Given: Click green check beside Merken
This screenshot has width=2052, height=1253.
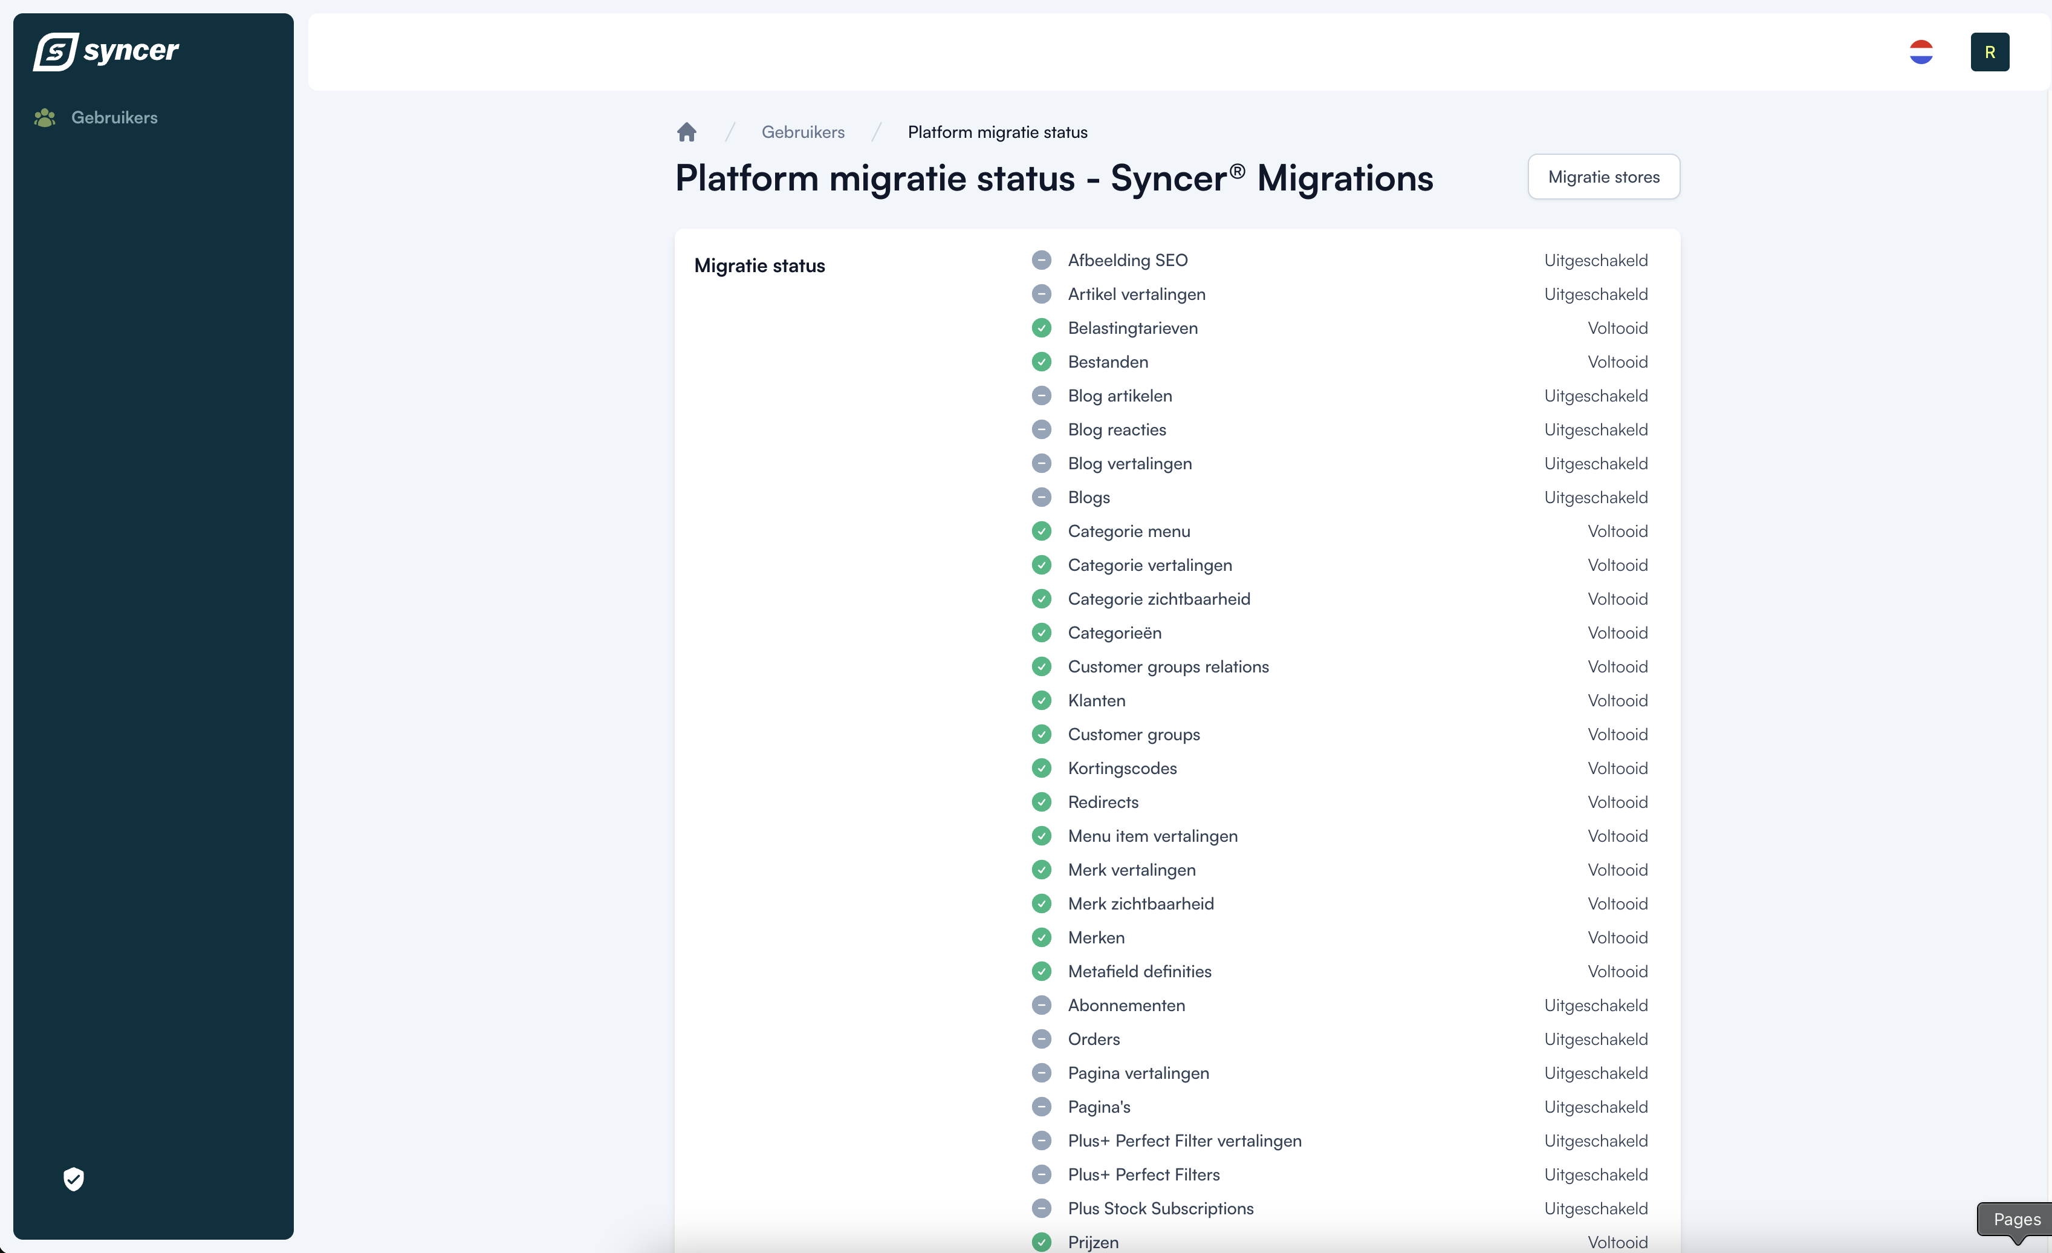Looking at the screenshot, I should [x=1041, y=937].
